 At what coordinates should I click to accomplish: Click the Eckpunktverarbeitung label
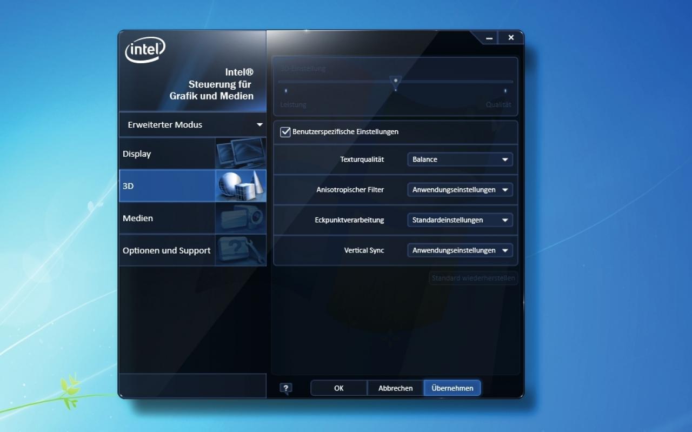[x=349, y=220]
